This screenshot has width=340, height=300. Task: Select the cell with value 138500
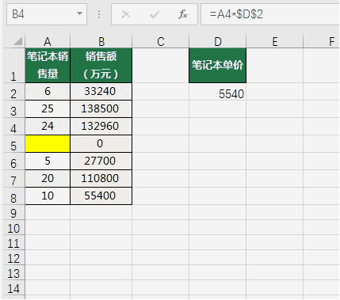101,109
